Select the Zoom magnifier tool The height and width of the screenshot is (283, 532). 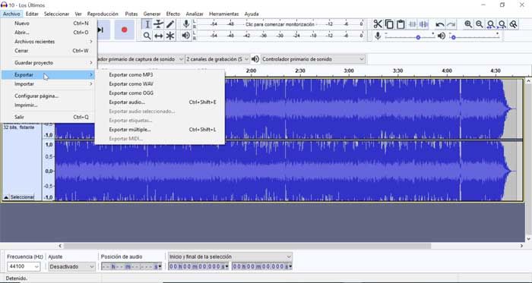click(x=147, y=36)
